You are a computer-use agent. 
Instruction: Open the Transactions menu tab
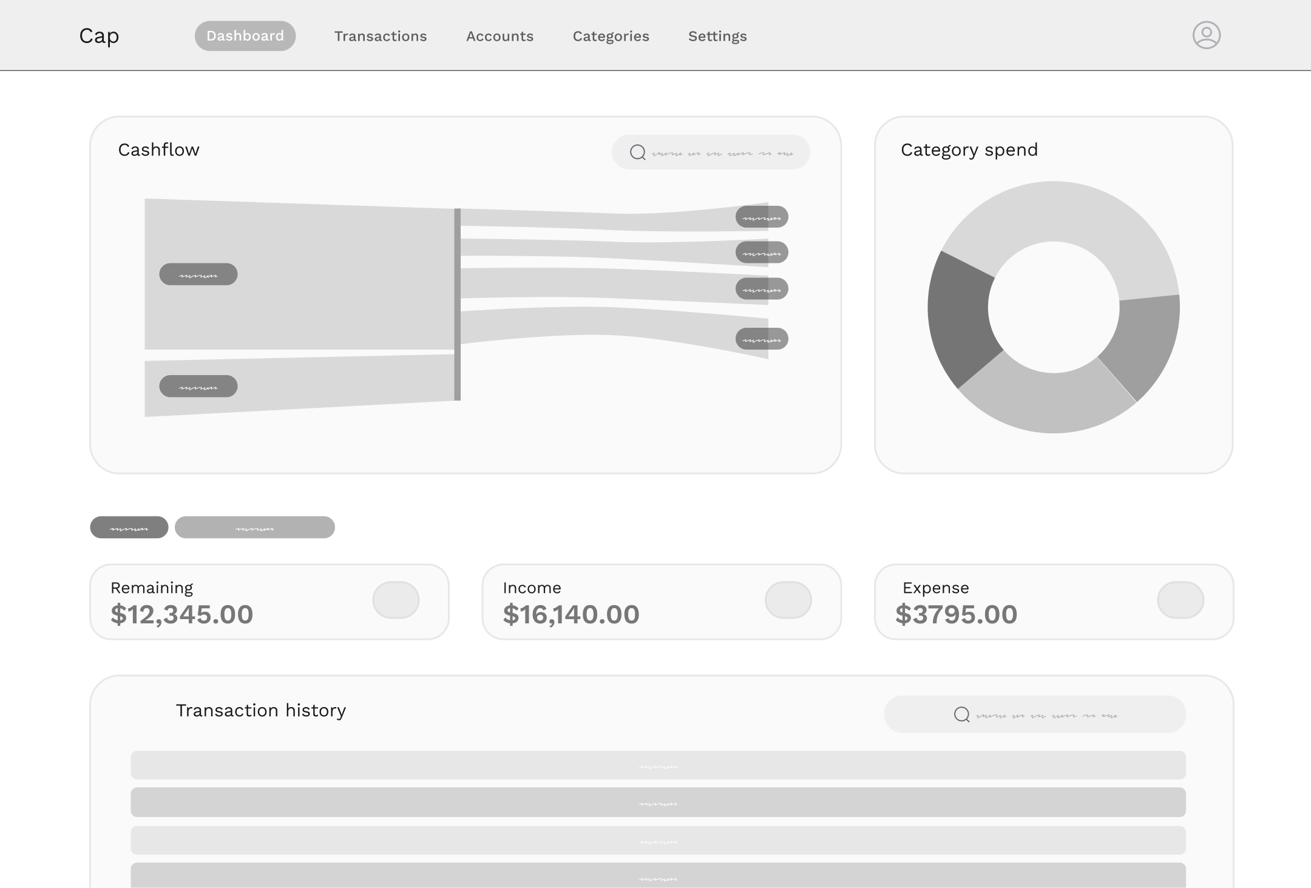[x=381, y=36]
